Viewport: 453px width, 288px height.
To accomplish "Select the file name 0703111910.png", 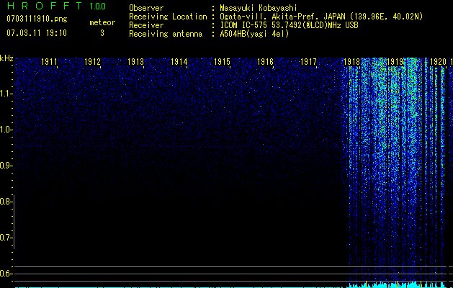I will (x=37, y=19).
